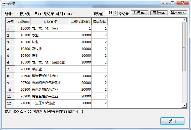Viewport: 191px width, 130px height.
Task: Increase record count with spinner up arrow
Action: pos(116,12)
